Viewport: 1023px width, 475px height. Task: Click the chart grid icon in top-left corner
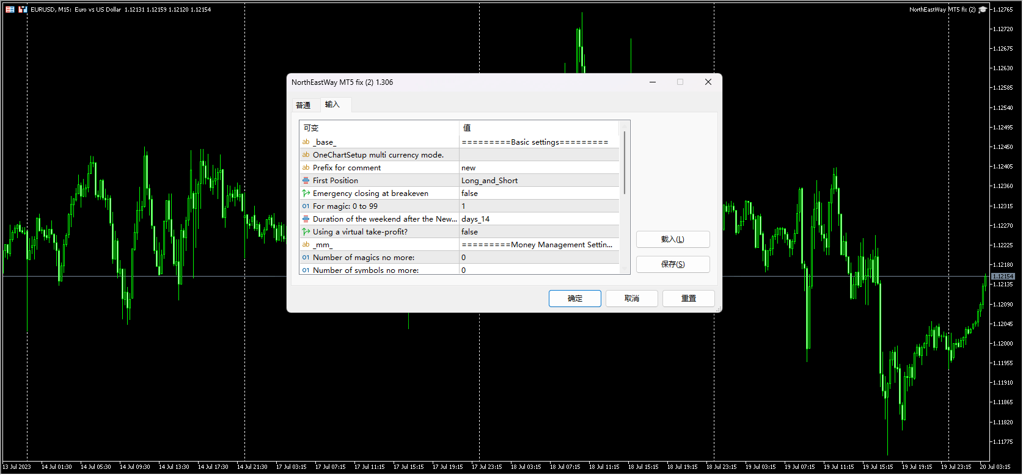[10, 9]
